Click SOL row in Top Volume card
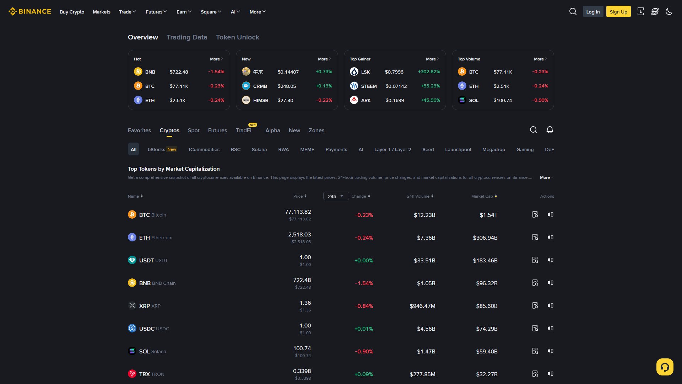 [x=503, y=100]
